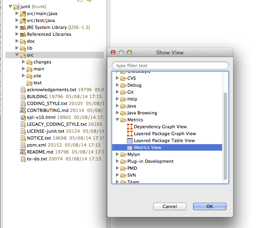Image resolution: width=258 pixels, height=228 pixels.
Task: Collapse the junit trunk project
Action: coord(10,7)
